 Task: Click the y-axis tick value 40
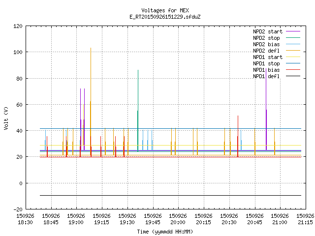click(x=19, y=131)
